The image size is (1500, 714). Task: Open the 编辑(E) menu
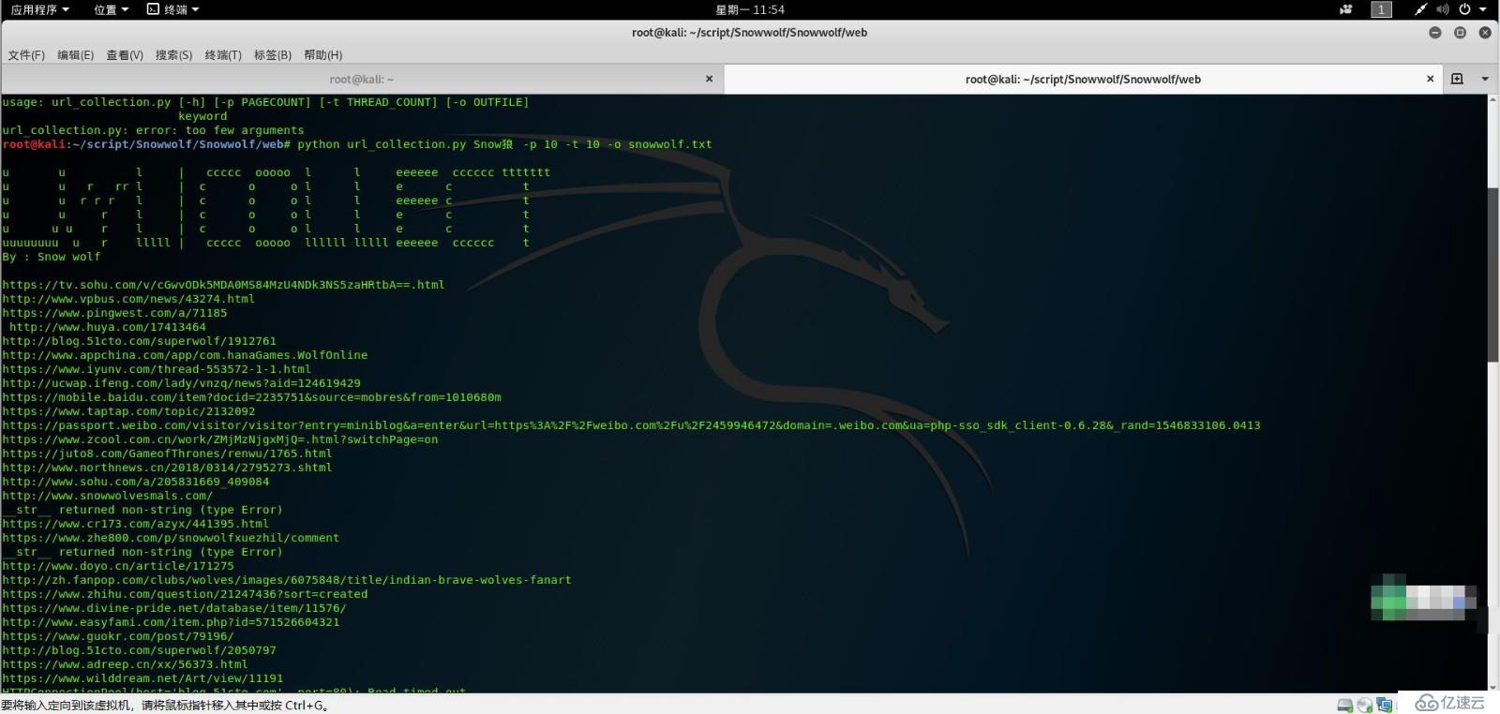75,55
